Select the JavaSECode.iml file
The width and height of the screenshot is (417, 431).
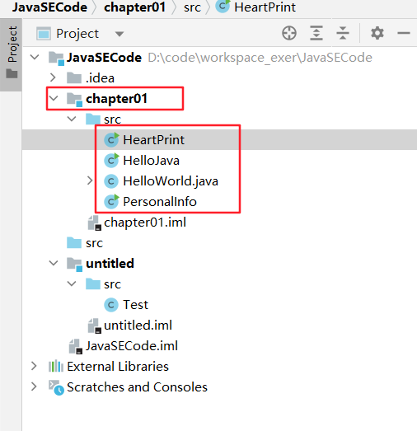click(123, 346)
